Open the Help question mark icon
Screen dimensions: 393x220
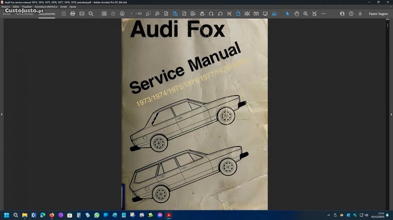351,14
